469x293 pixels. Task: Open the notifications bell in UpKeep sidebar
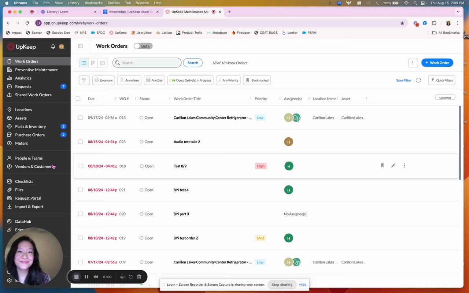point(53,47)
